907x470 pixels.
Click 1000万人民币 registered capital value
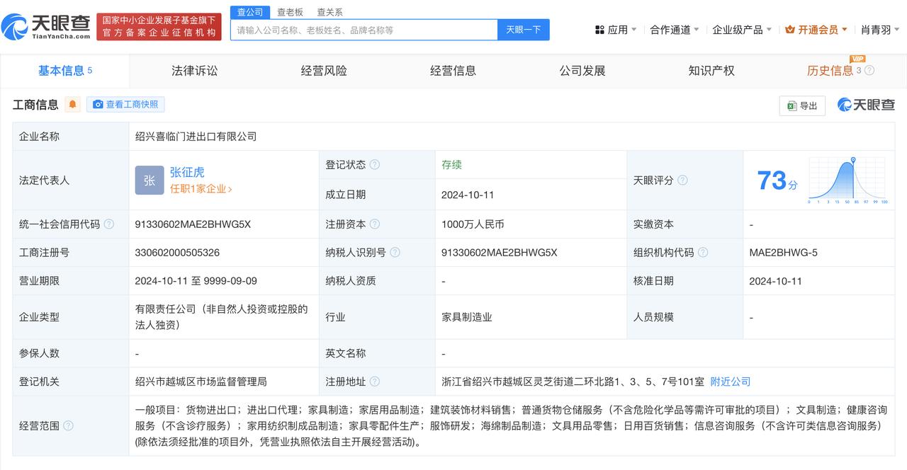tap(473, 224)
